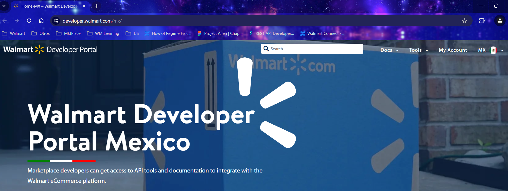The width and height of the screenshot is (508, 191).
Task: Close the Home-MX Walmart Developer tab
Action: click(84, 6)
